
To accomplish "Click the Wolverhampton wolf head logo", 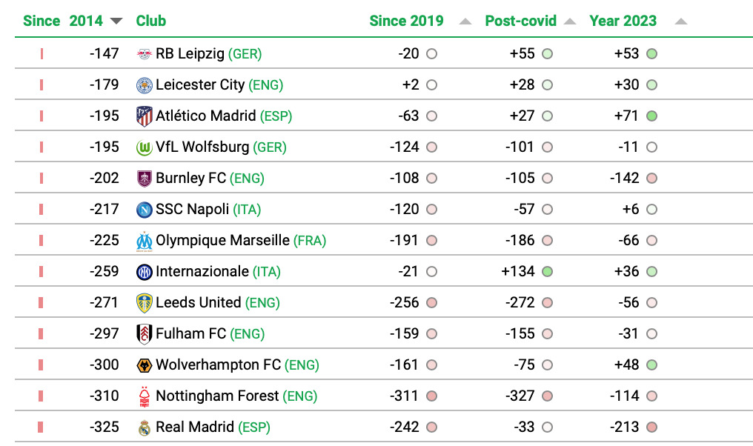I will 144,365.
